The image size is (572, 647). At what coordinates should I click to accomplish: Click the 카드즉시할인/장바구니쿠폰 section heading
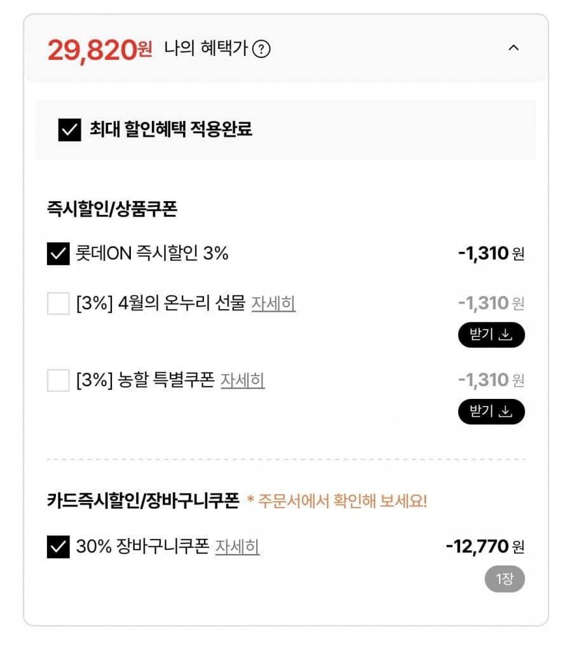tap(143, 501)
